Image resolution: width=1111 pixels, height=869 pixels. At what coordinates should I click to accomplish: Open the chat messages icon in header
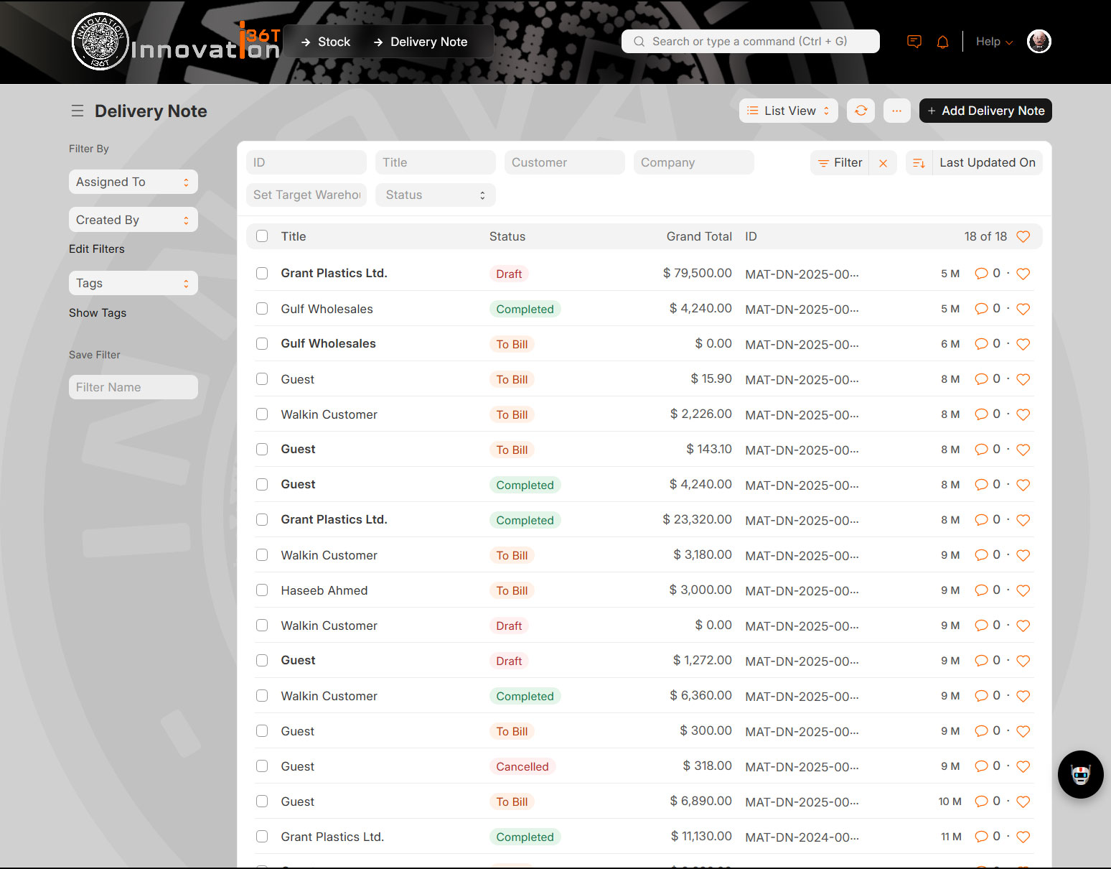(x=914, y=42)
